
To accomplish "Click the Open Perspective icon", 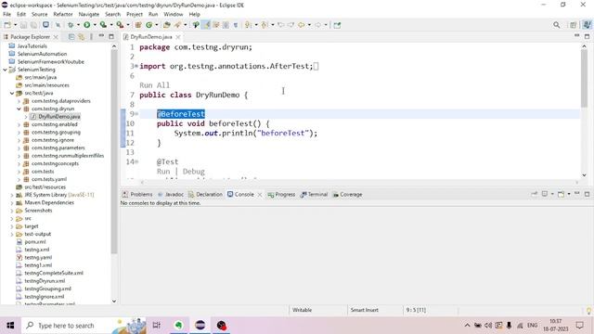I will tap(574, 25).
